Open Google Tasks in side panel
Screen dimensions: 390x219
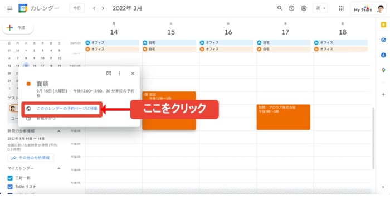(x=383, y=40)
